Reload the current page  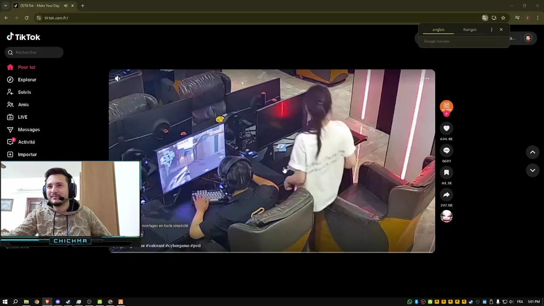26,18
